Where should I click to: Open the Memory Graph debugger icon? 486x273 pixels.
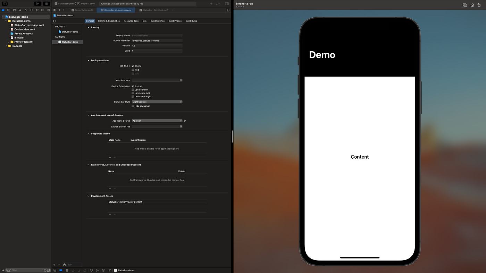click(x=98, y=270)
